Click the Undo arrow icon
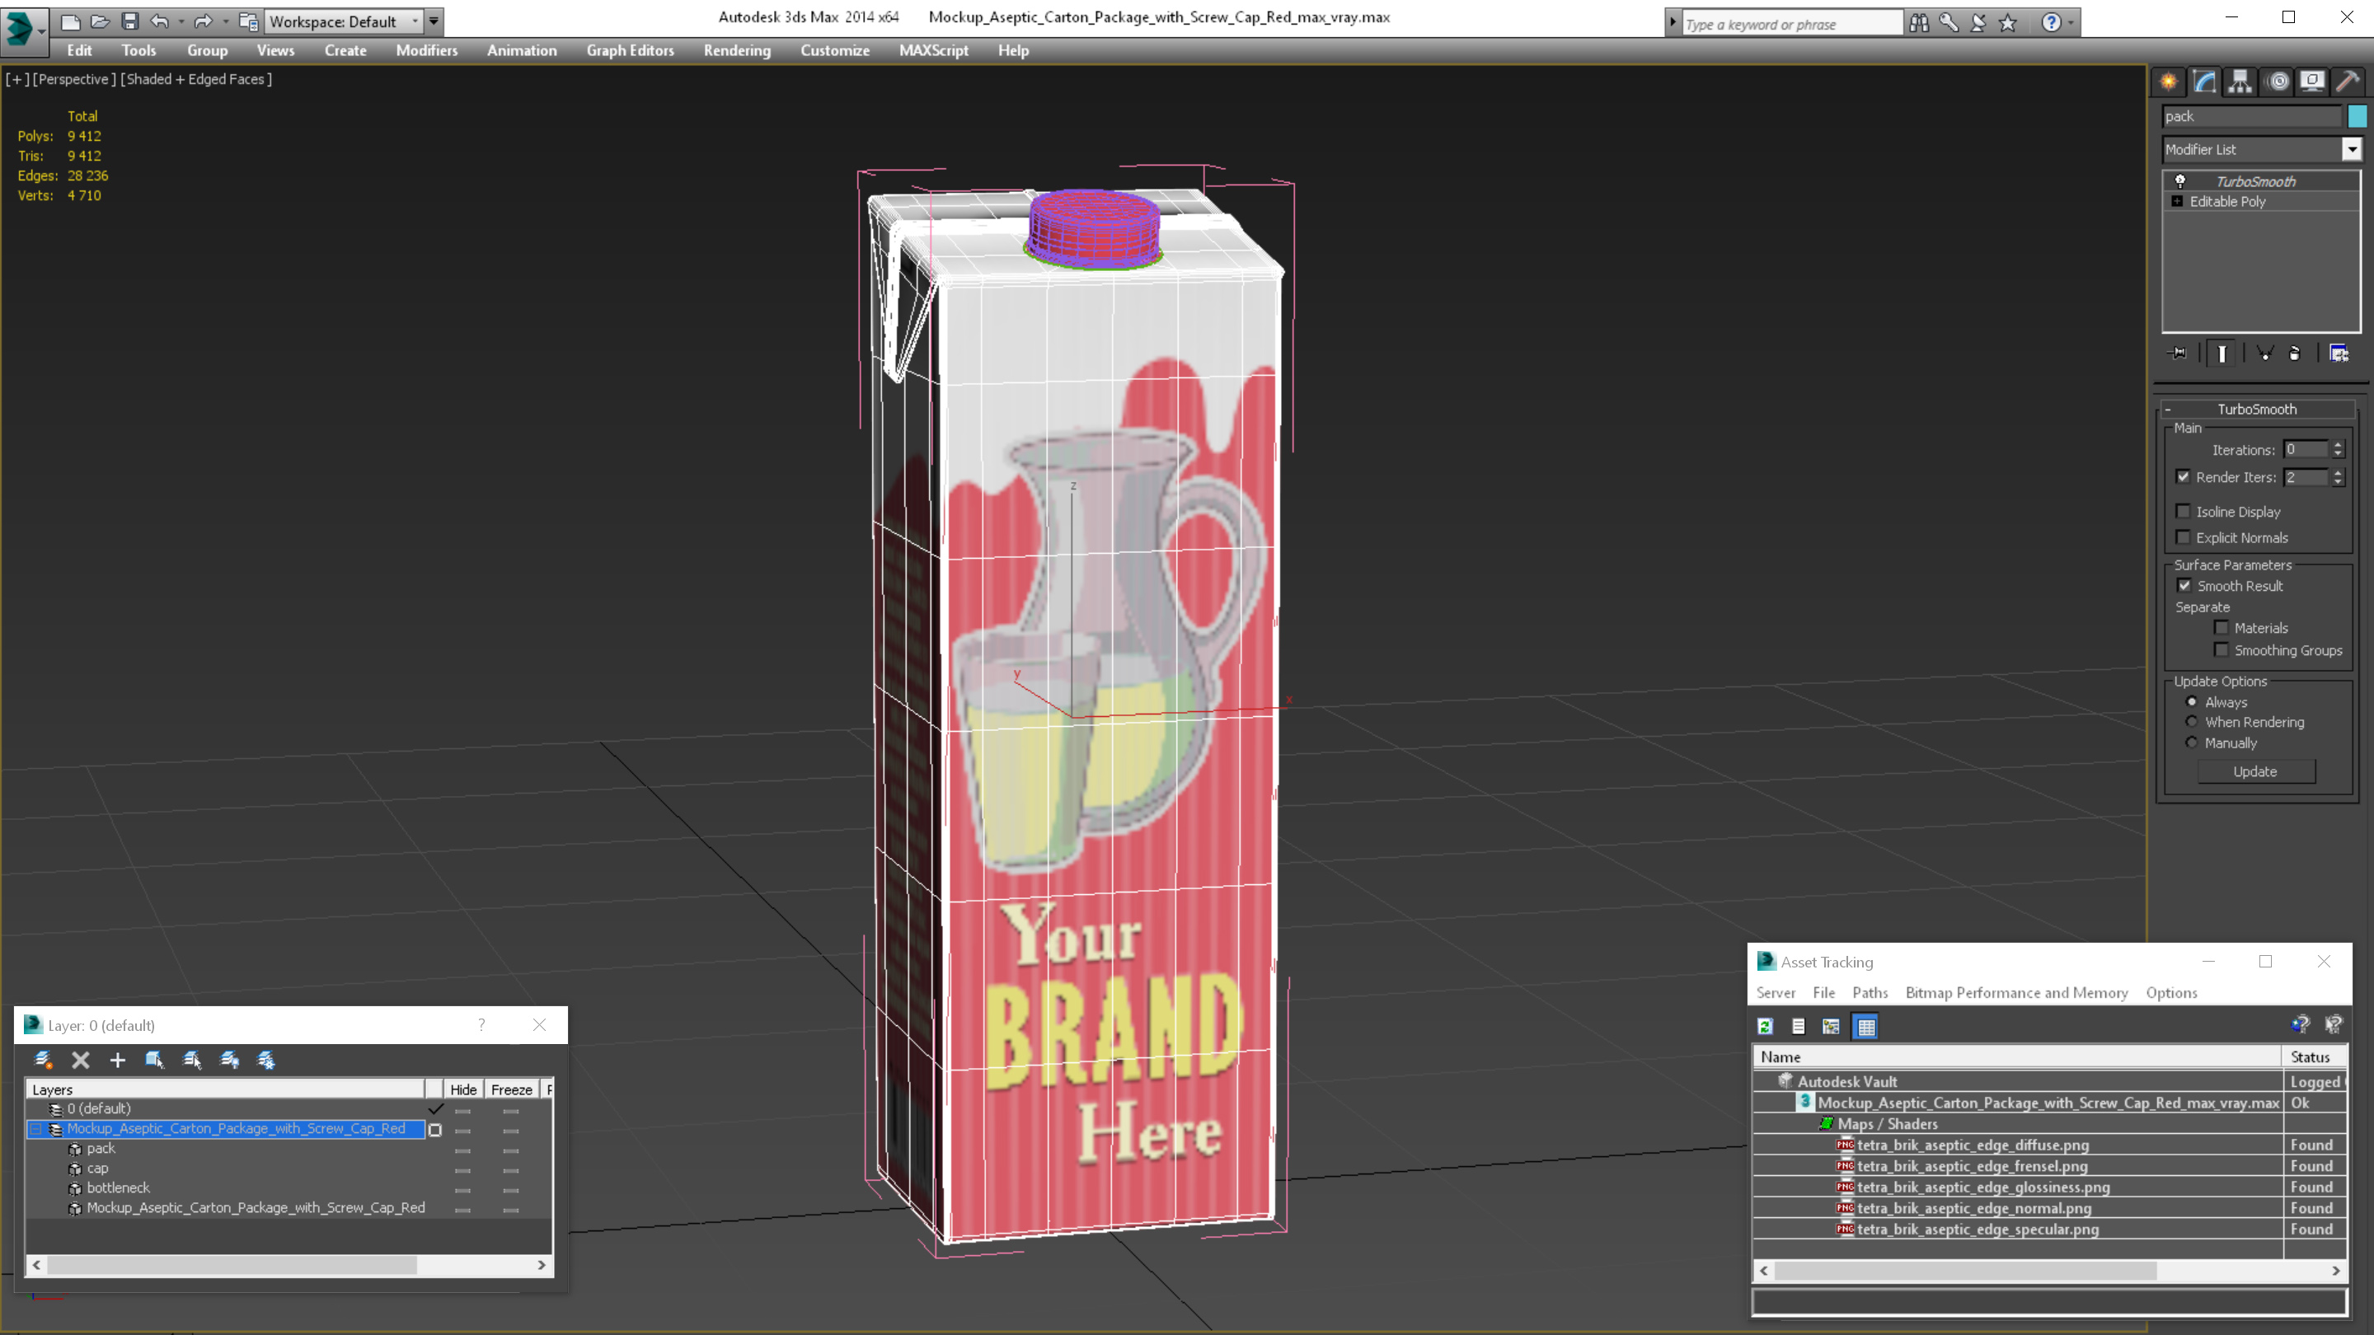The height and width of the screenshot is (1335, 2374). click(159, 21)
